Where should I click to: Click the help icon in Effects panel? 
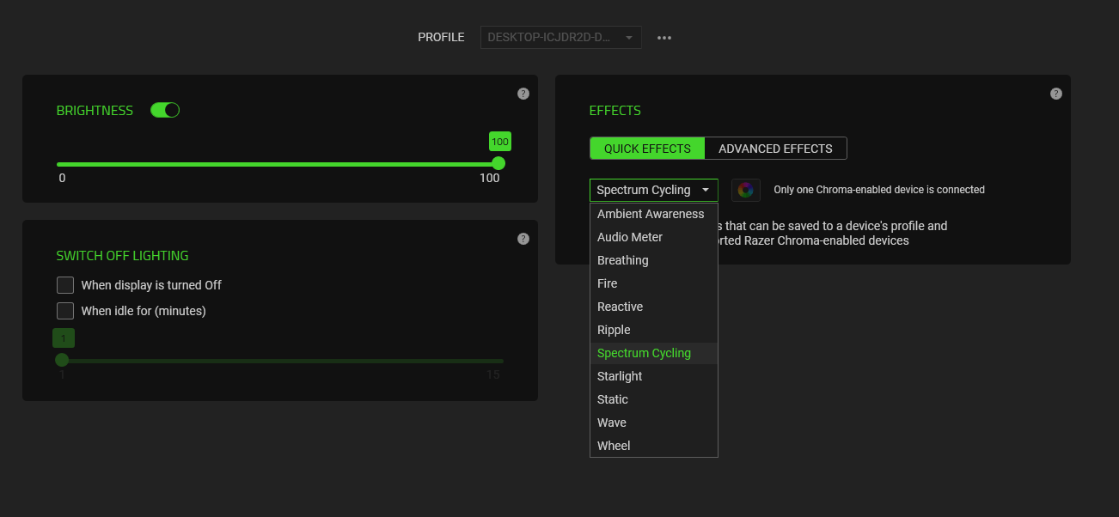[1056, 94]
